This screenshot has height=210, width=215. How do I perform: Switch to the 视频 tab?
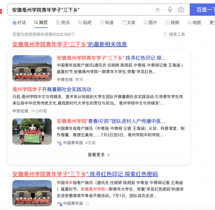172,23
